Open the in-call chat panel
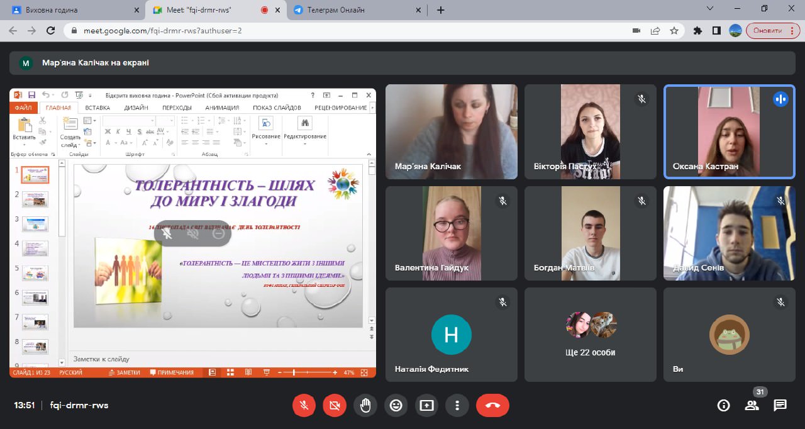 click(780, 405)
